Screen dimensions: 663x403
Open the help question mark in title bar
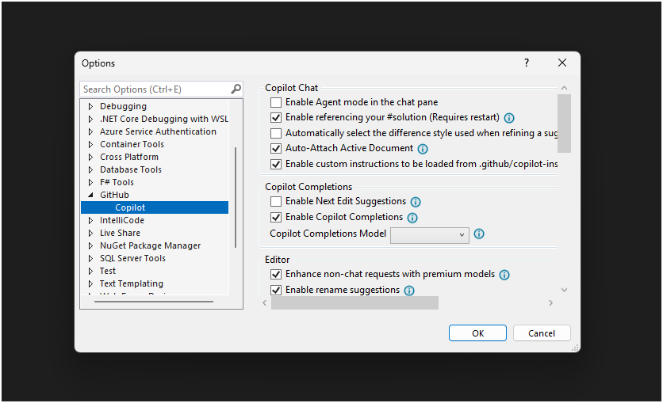(x=526, y=63)
